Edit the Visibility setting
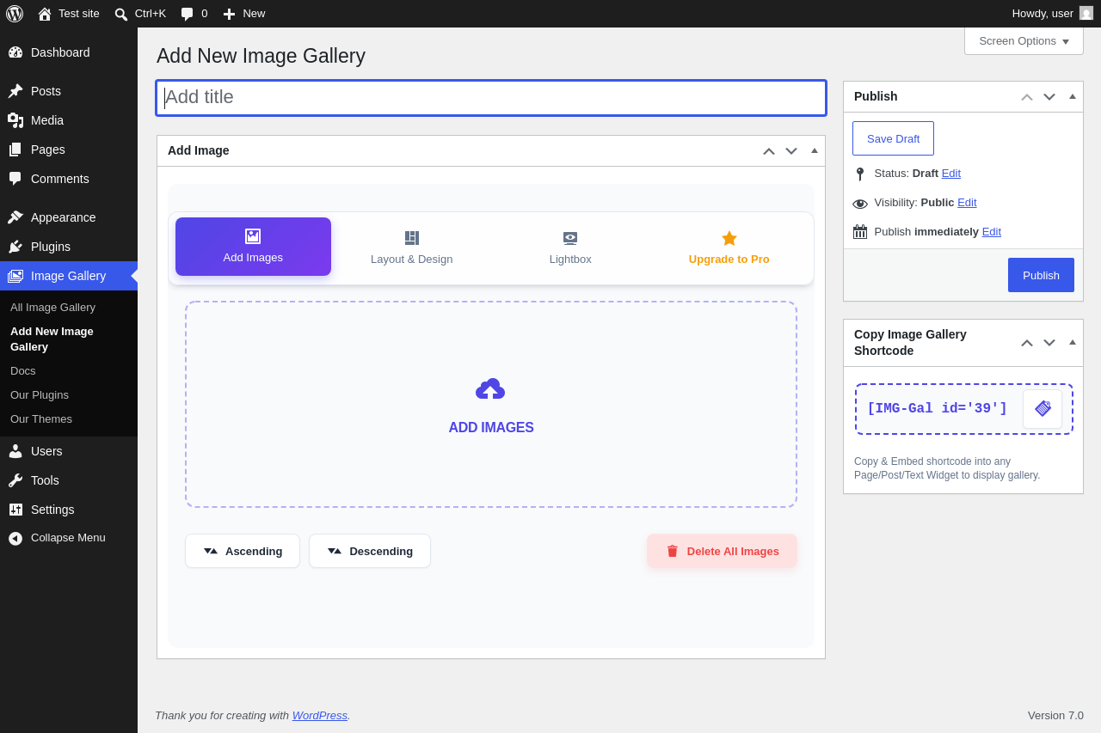Viewport: 1101px width, 733px height. click(x=967, y=203)
